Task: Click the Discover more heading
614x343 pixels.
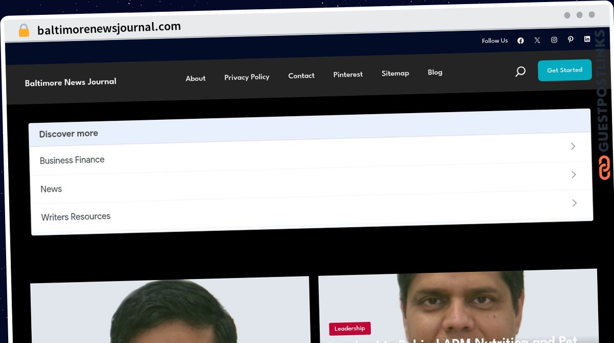Action: (69, 134)
